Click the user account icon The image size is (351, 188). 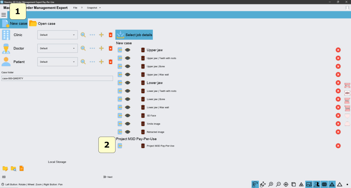coord(347,8)
